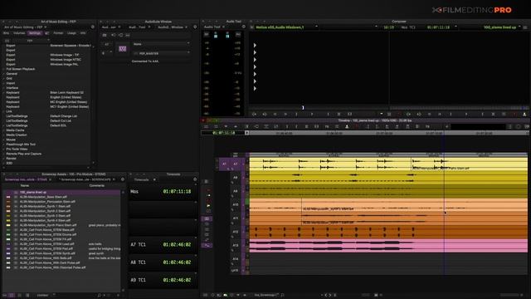Click the A7 track selector in AudioSuite
Image resolution: width=531 pixels, height=299 pixels.
pyautogui.click(x=107, y=44)
